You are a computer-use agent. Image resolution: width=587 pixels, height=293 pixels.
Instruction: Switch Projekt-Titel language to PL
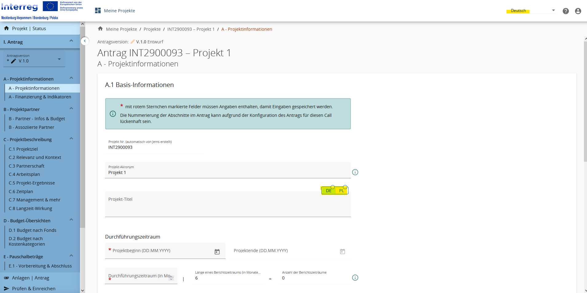(341, 191)
